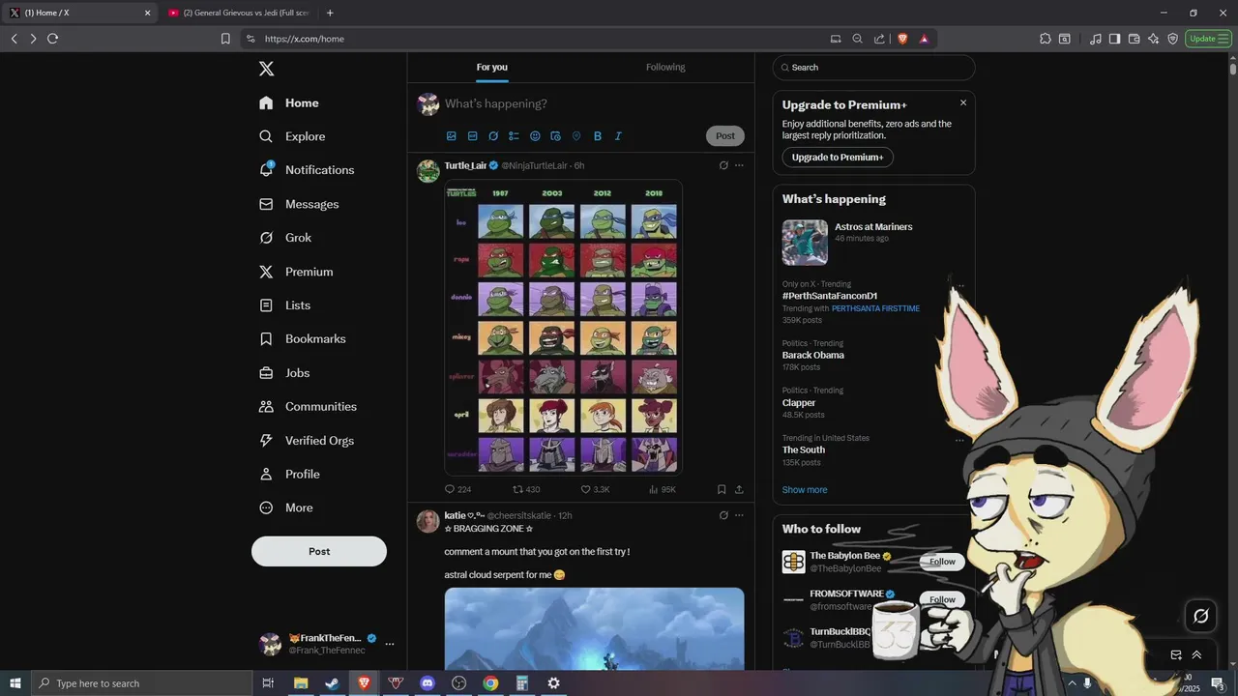Apply bold formatting in the composer

tap(598, 136)
